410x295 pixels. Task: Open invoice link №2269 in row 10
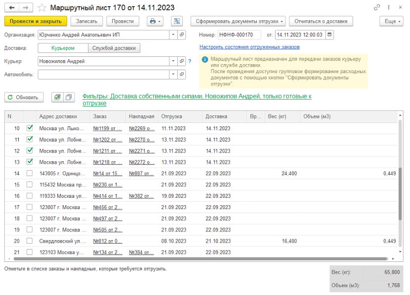(142, 128)
